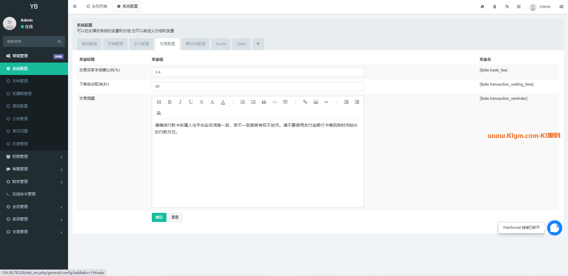The image size is (568, 276).
Task: Open the Getui config tab
Action: pos(241,44)
